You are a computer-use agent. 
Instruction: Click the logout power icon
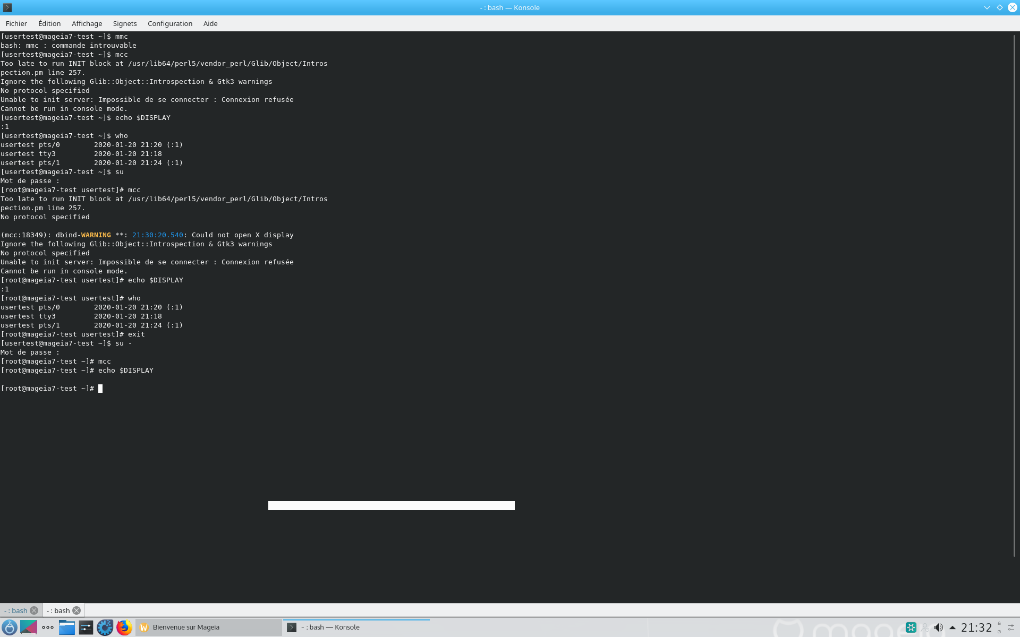click(x=999, y=631)
